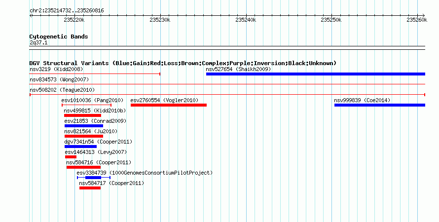Select esv1010036 (Pang2010) variant label

(92, 100)
